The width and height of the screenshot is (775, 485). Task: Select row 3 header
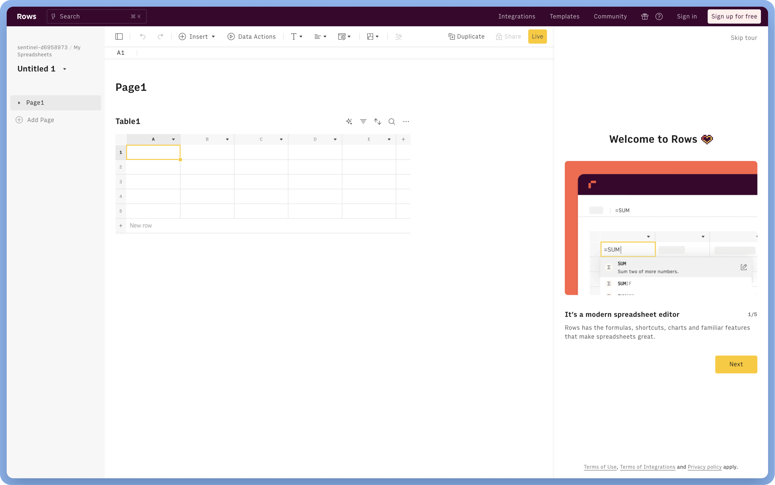121,182
